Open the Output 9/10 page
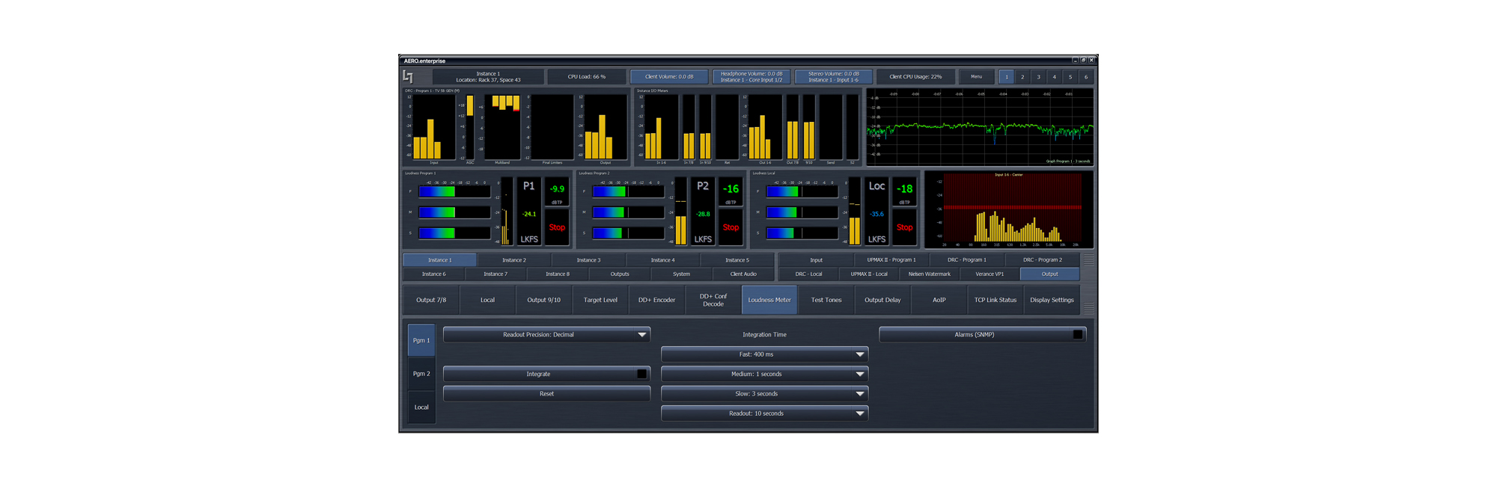The width and height of the screenshot is (1497, 486). coord(543,300)
